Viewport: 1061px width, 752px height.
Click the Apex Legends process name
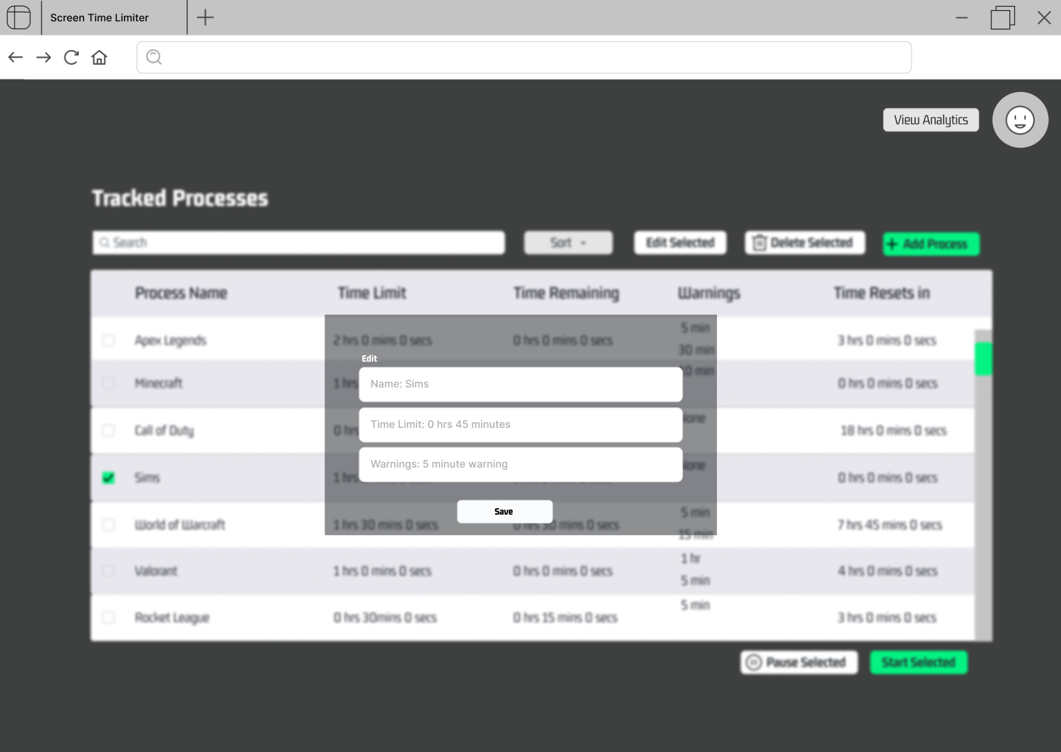click(x=170, y=340)
